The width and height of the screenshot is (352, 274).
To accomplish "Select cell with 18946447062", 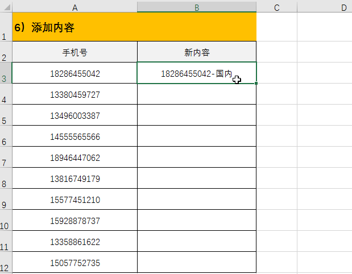I will [74, 157].
